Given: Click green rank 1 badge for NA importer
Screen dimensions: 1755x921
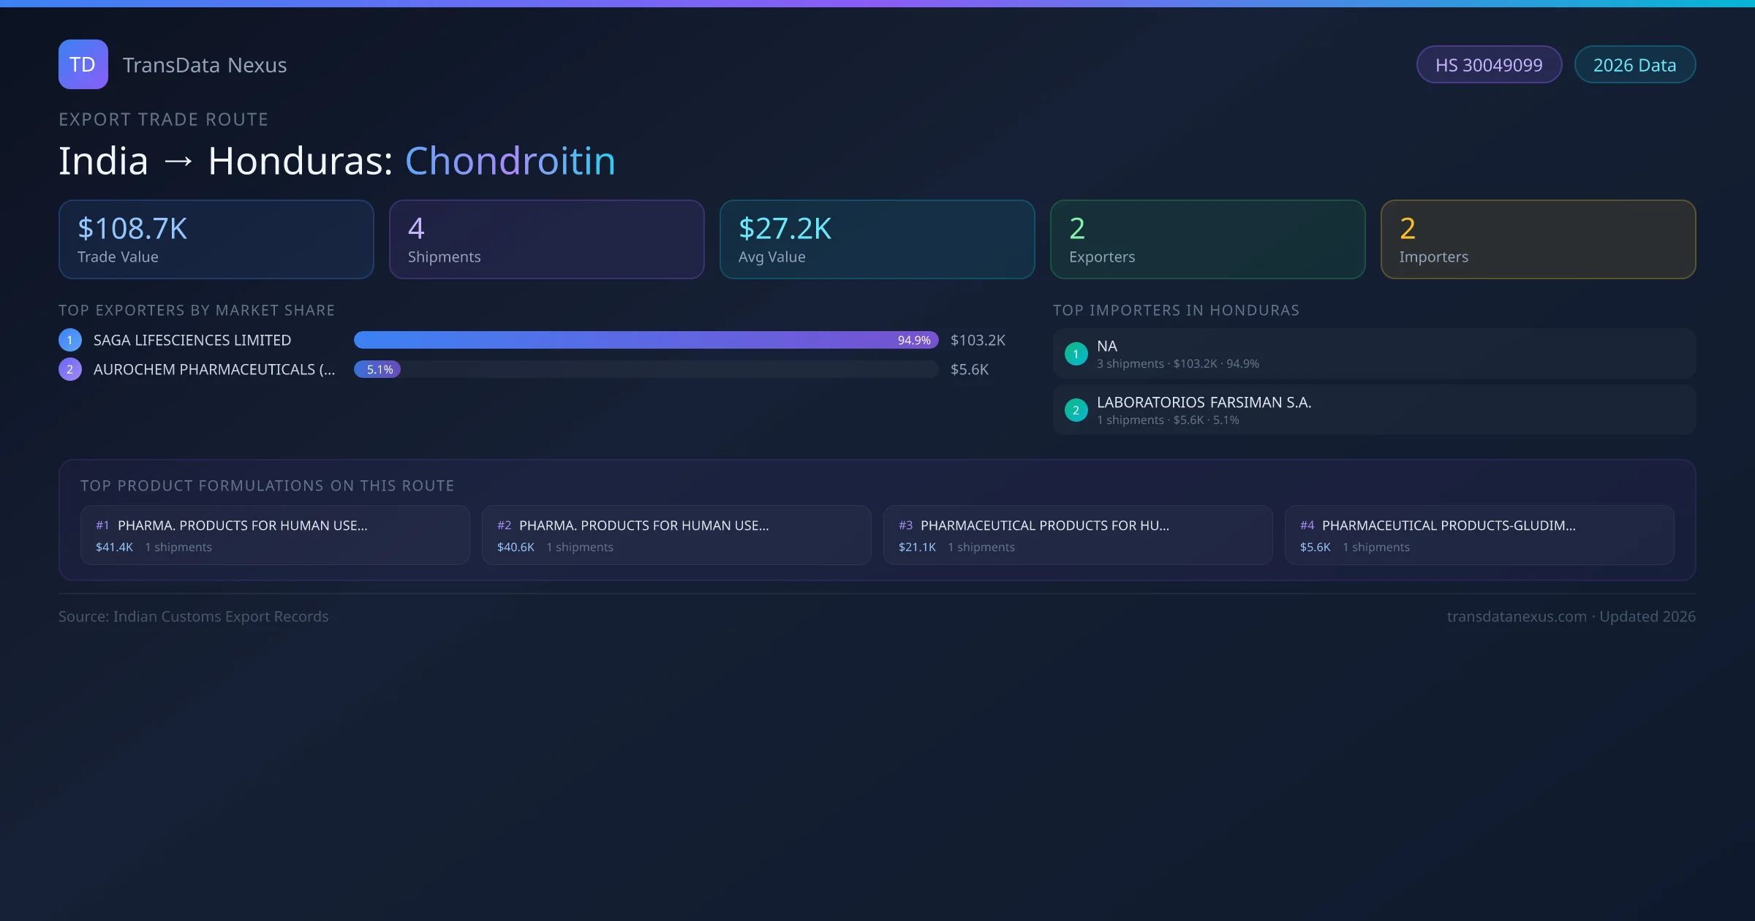Looking at the screenshot, I should point(1076,354).
